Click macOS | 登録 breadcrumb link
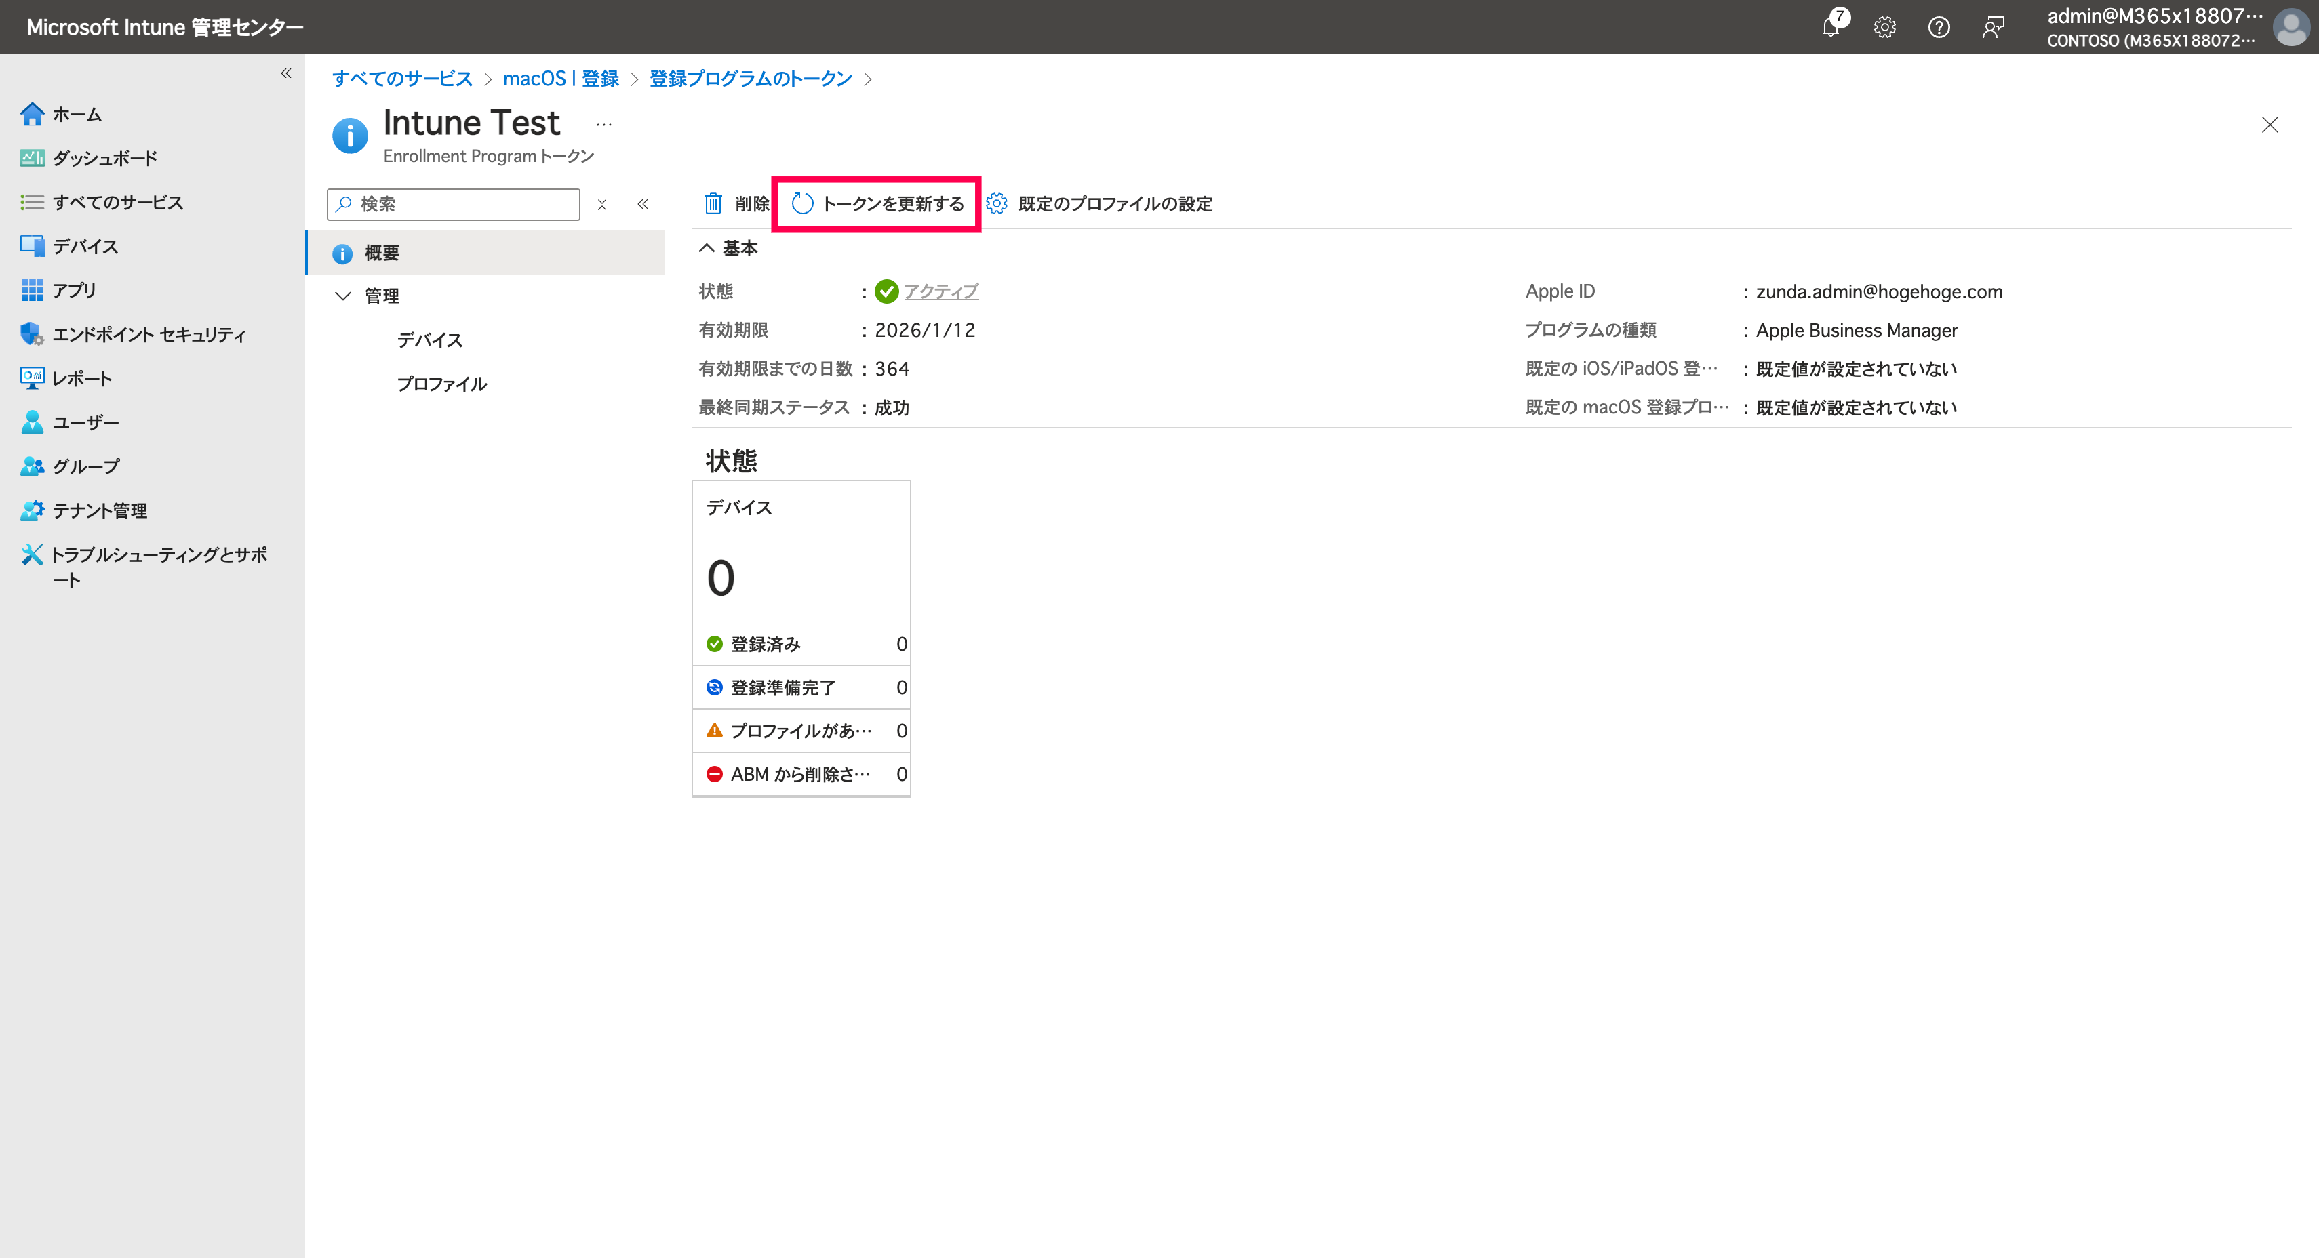 point(561,79)
